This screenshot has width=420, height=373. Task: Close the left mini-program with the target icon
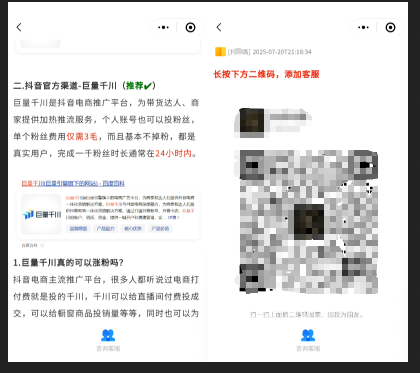click(190, 27)
